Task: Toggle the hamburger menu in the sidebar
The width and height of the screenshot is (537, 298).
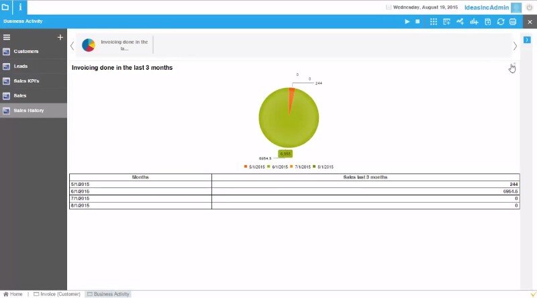Action: click(7, 38)
